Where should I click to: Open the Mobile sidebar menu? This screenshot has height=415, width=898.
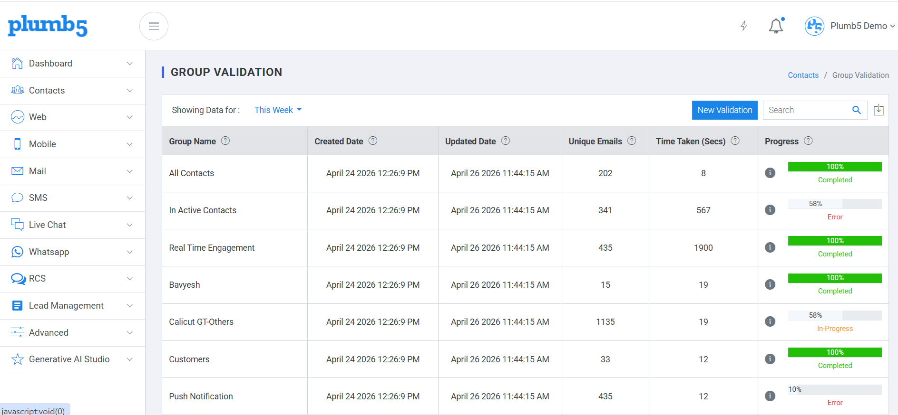(x=72, y=144)
